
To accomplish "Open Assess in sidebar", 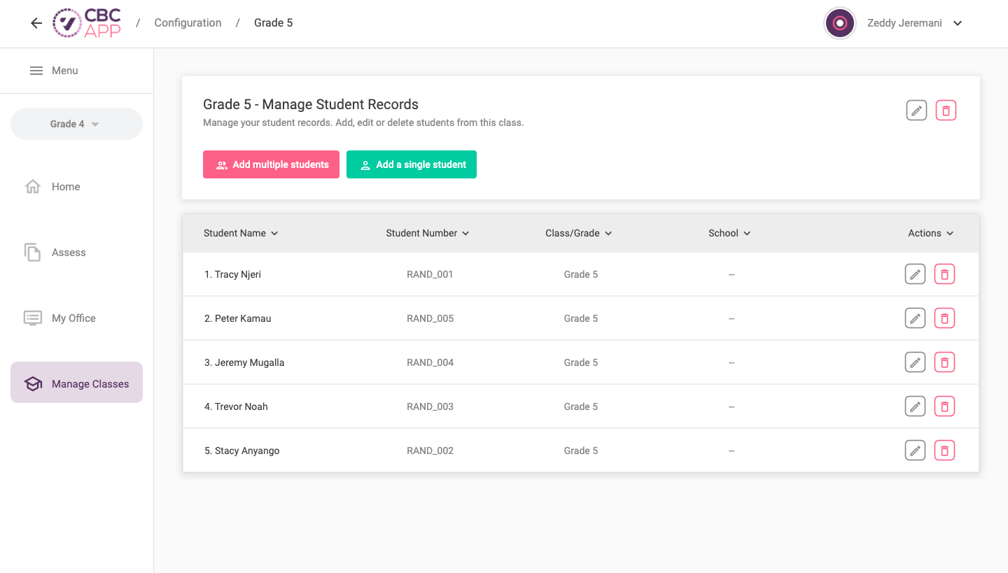I will 76,253.
